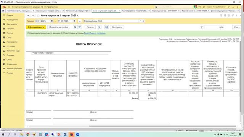The height and width of the screenshot is (137, 244).
Task: Open favorites star in the top bar
Action: tap(204, 7)
